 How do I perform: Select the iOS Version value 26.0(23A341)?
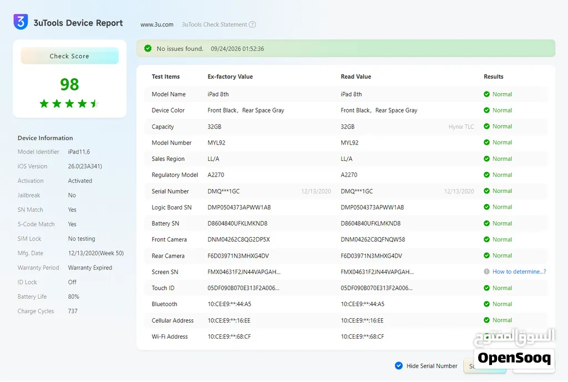[x=85, y=166]
